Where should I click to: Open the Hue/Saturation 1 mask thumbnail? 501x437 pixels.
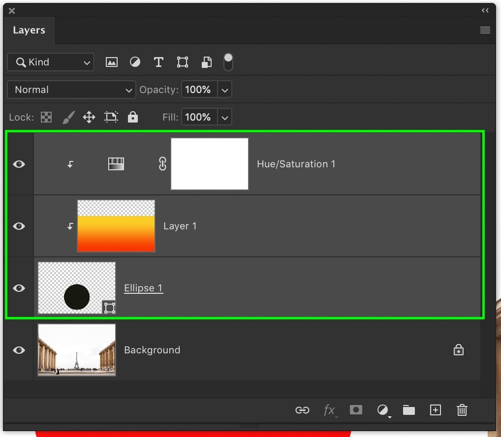209,163
